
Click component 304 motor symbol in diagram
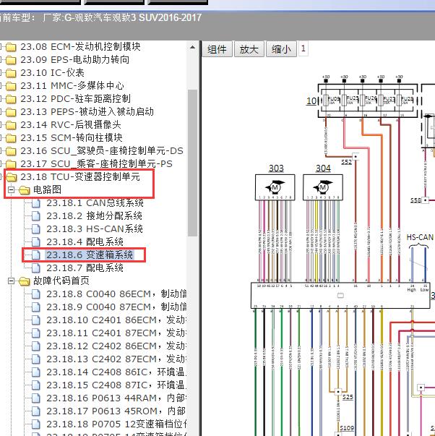323,187
